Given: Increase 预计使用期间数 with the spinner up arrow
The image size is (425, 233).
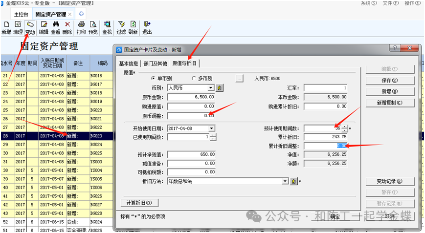Looking at the screenshot, I should click(345, 127).
